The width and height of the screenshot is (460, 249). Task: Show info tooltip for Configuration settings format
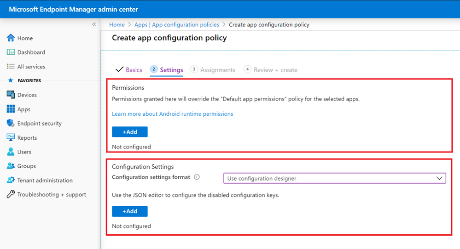197,177
